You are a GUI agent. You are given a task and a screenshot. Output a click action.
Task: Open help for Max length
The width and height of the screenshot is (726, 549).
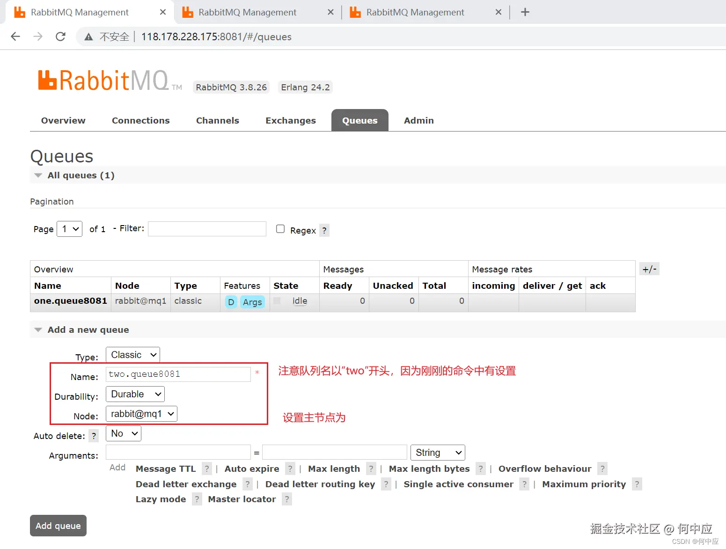click(x=371, y=468)
